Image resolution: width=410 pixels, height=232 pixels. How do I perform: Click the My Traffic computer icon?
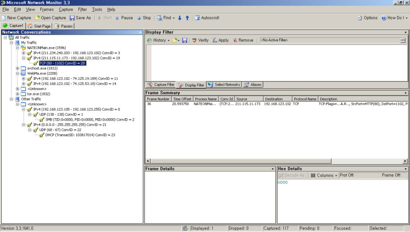coord(17,42)
